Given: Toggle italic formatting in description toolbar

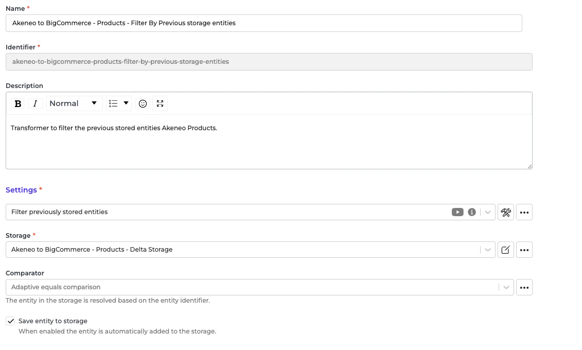Looking at the screenshot, I should pyautogui.click(x=36, y=103).
